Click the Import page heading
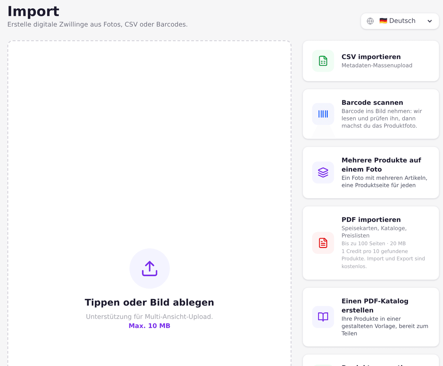This screenshot has height=366, width=443. (x=33, y=11)
